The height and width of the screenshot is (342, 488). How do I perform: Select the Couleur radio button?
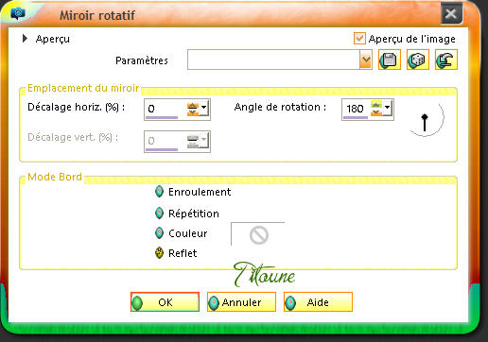[x=160, y=233]
